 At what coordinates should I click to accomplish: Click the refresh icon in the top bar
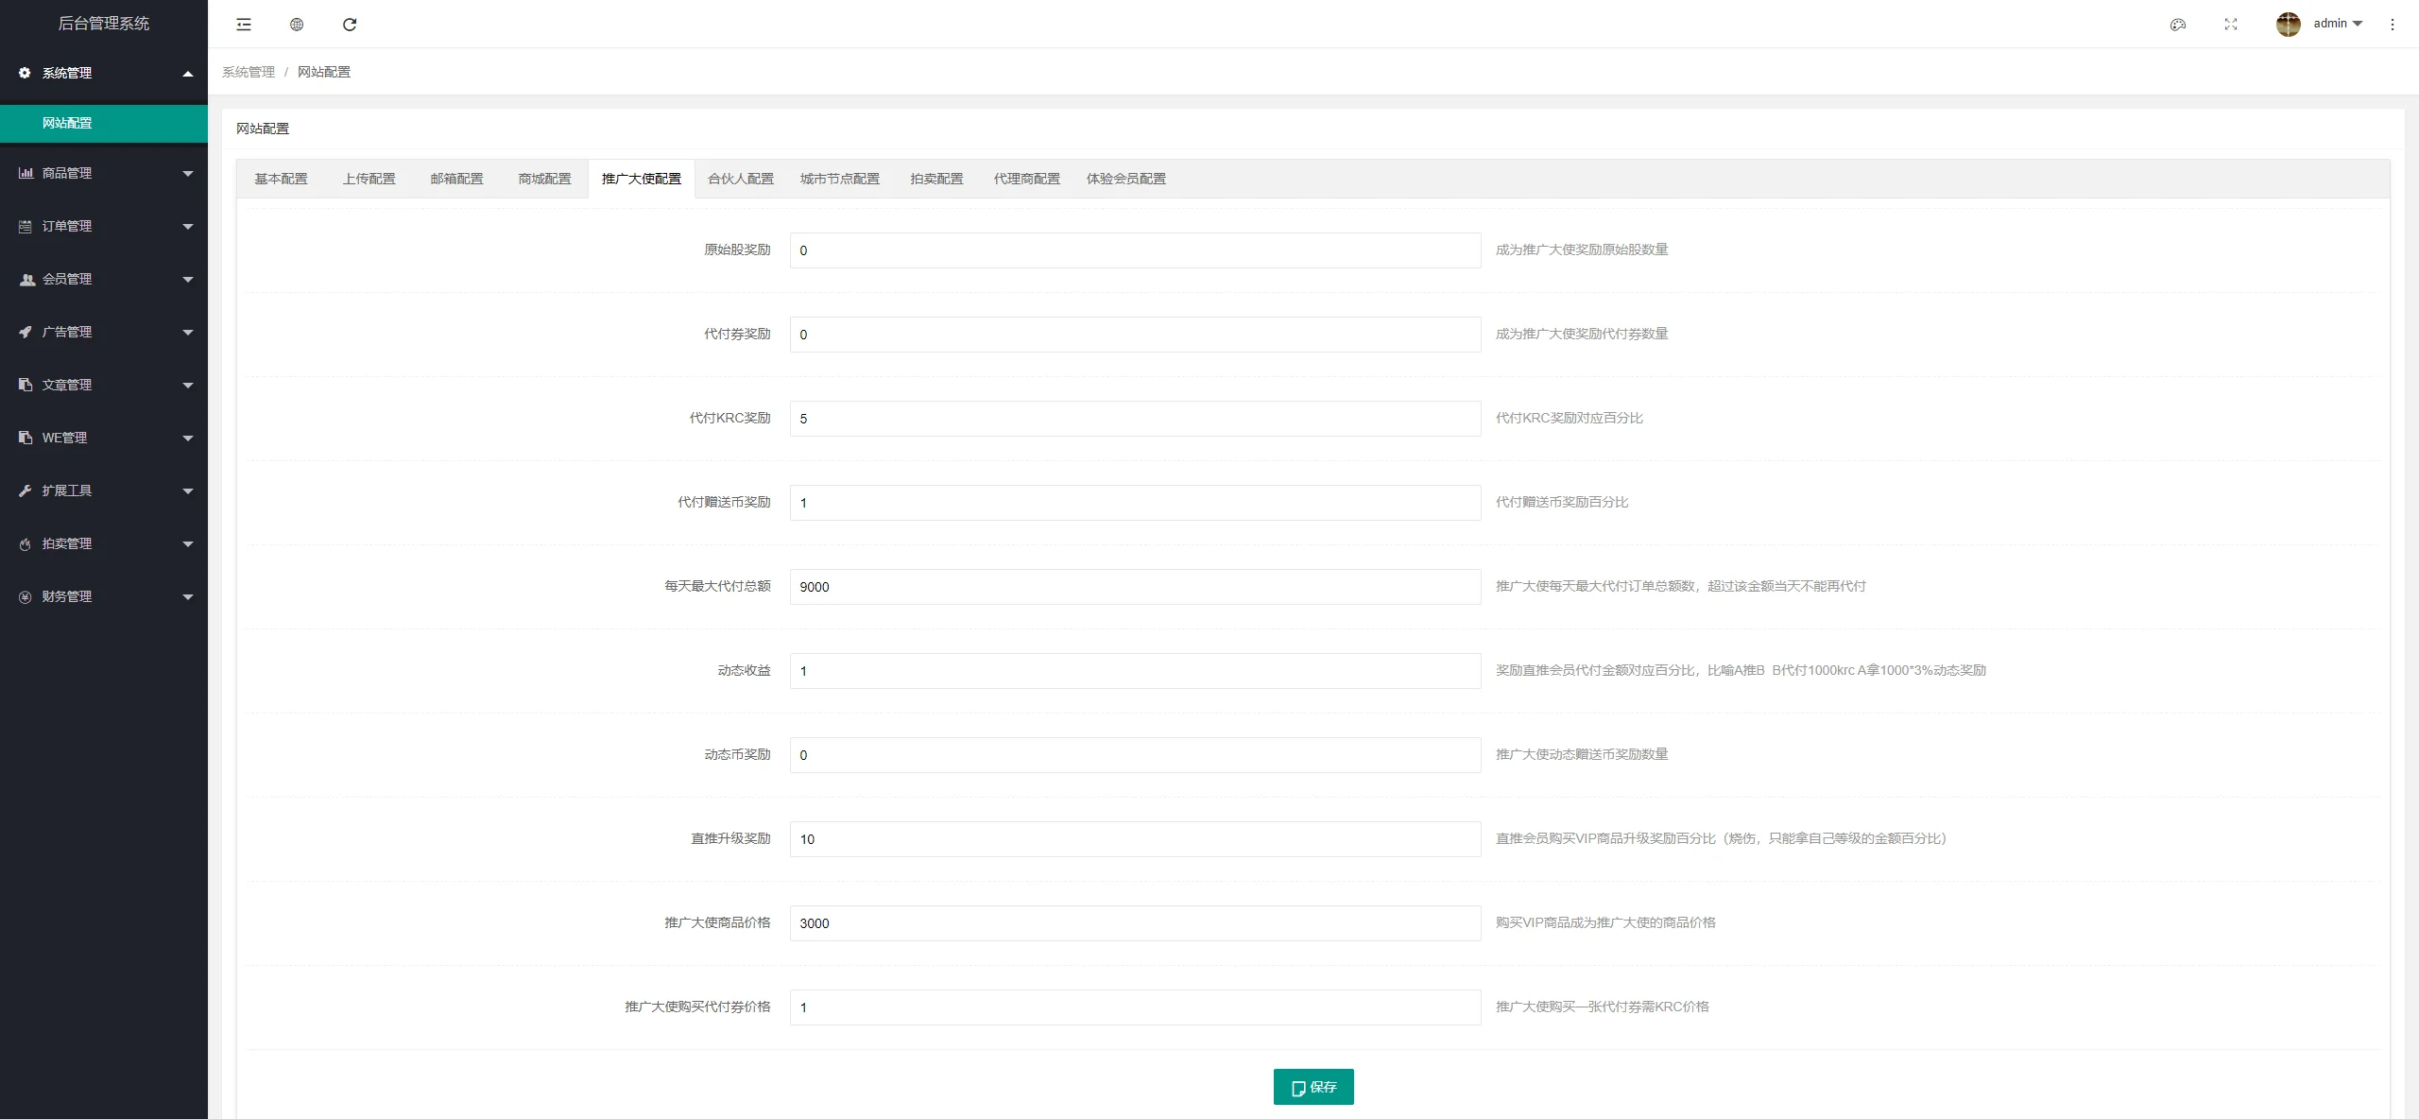tap(350, 25)
